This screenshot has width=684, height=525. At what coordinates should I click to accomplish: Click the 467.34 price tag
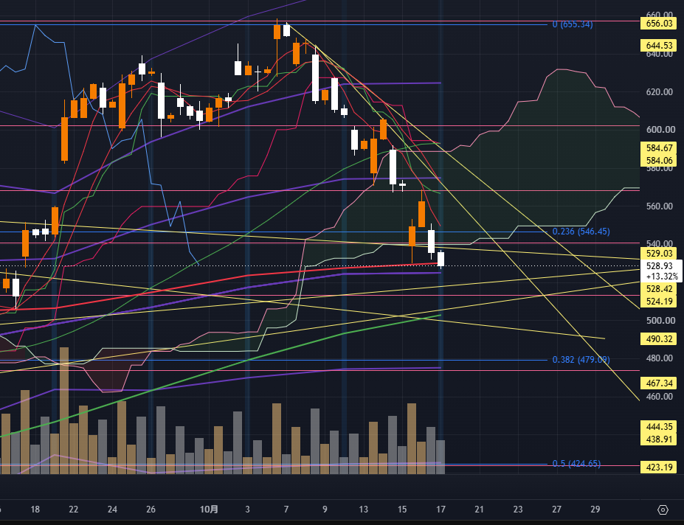click(659, 383)
